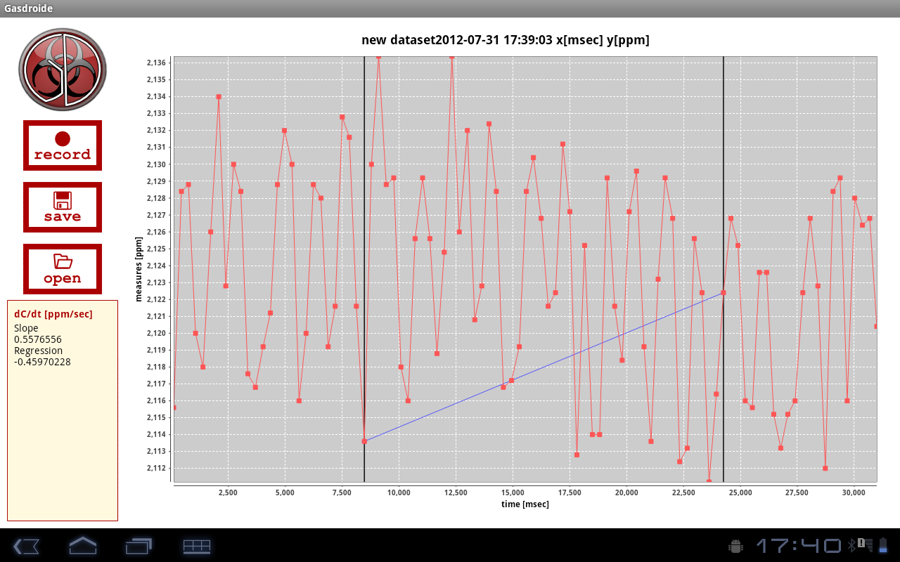900x562 pixels.
Task: Tap the Gasdroide biohazard logo
Action: (x=63, y=69)
